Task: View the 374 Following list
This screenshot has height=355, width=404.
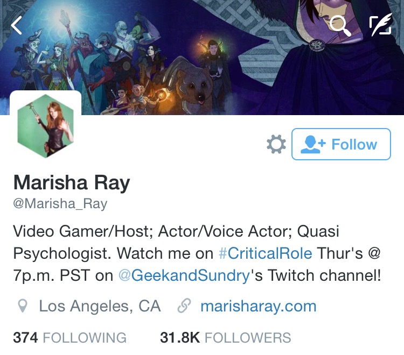Action: tap(70, 337)
